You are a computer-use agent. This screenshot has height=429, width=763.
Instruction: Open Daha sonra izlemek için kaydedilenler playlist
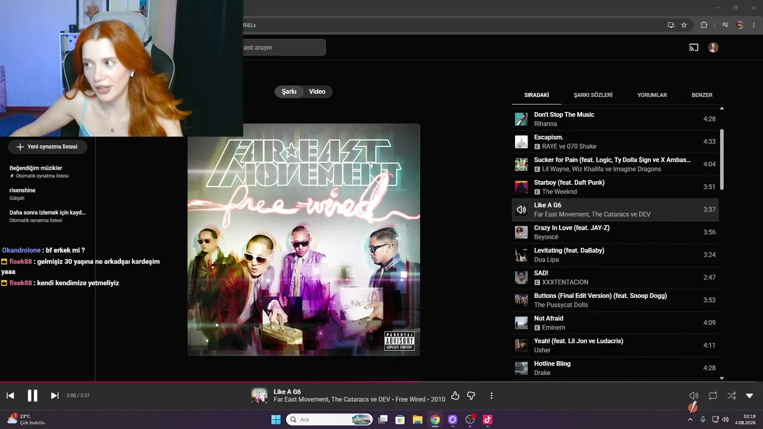click(48, 216)
